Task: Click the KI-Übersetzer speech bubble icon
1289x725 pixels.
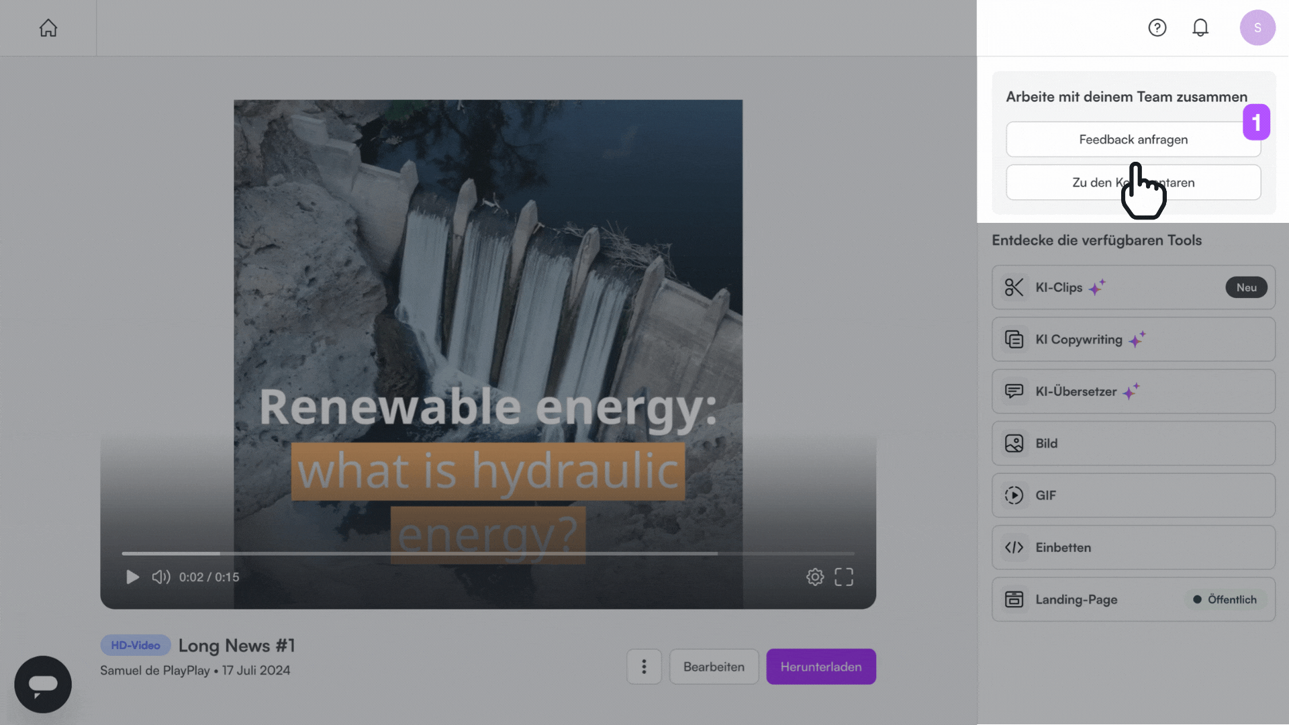Action: pos(1014,391)
